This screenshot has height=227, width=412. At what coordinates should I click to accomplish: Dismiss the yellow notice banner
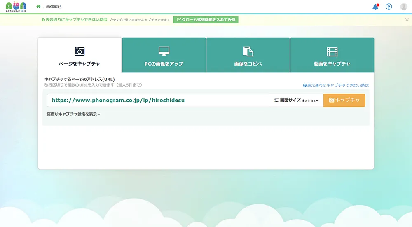click(407, 20)
